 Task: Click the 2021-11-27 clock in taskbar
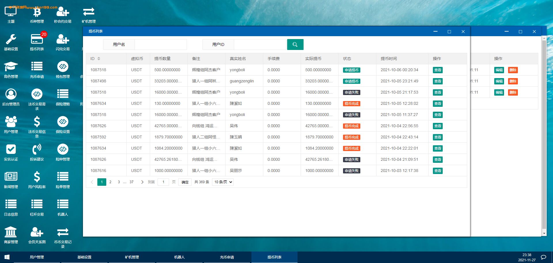(527, 257)
